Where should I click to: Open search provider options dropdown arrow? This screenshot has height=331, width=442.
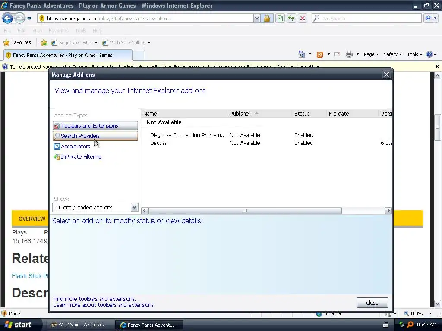pyautogui.click(x=436, y=18)
